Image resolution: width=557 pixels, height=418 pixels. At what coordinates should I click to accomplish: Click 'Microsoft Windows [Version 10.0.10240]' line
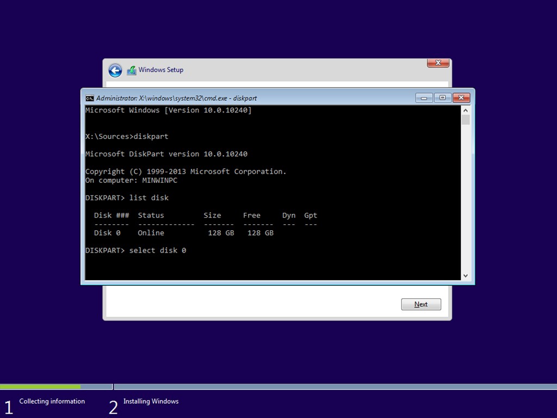[169, 110]
